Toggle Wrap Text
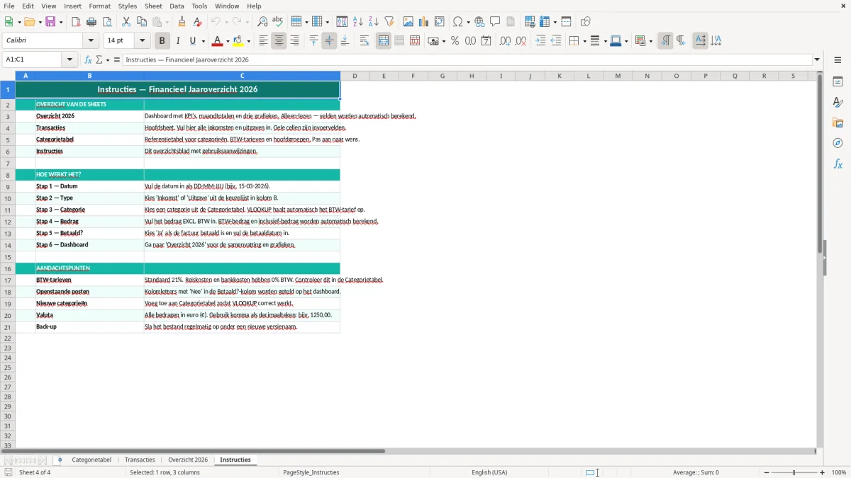This screenshot has width=851, height=478. pos(365,41)
